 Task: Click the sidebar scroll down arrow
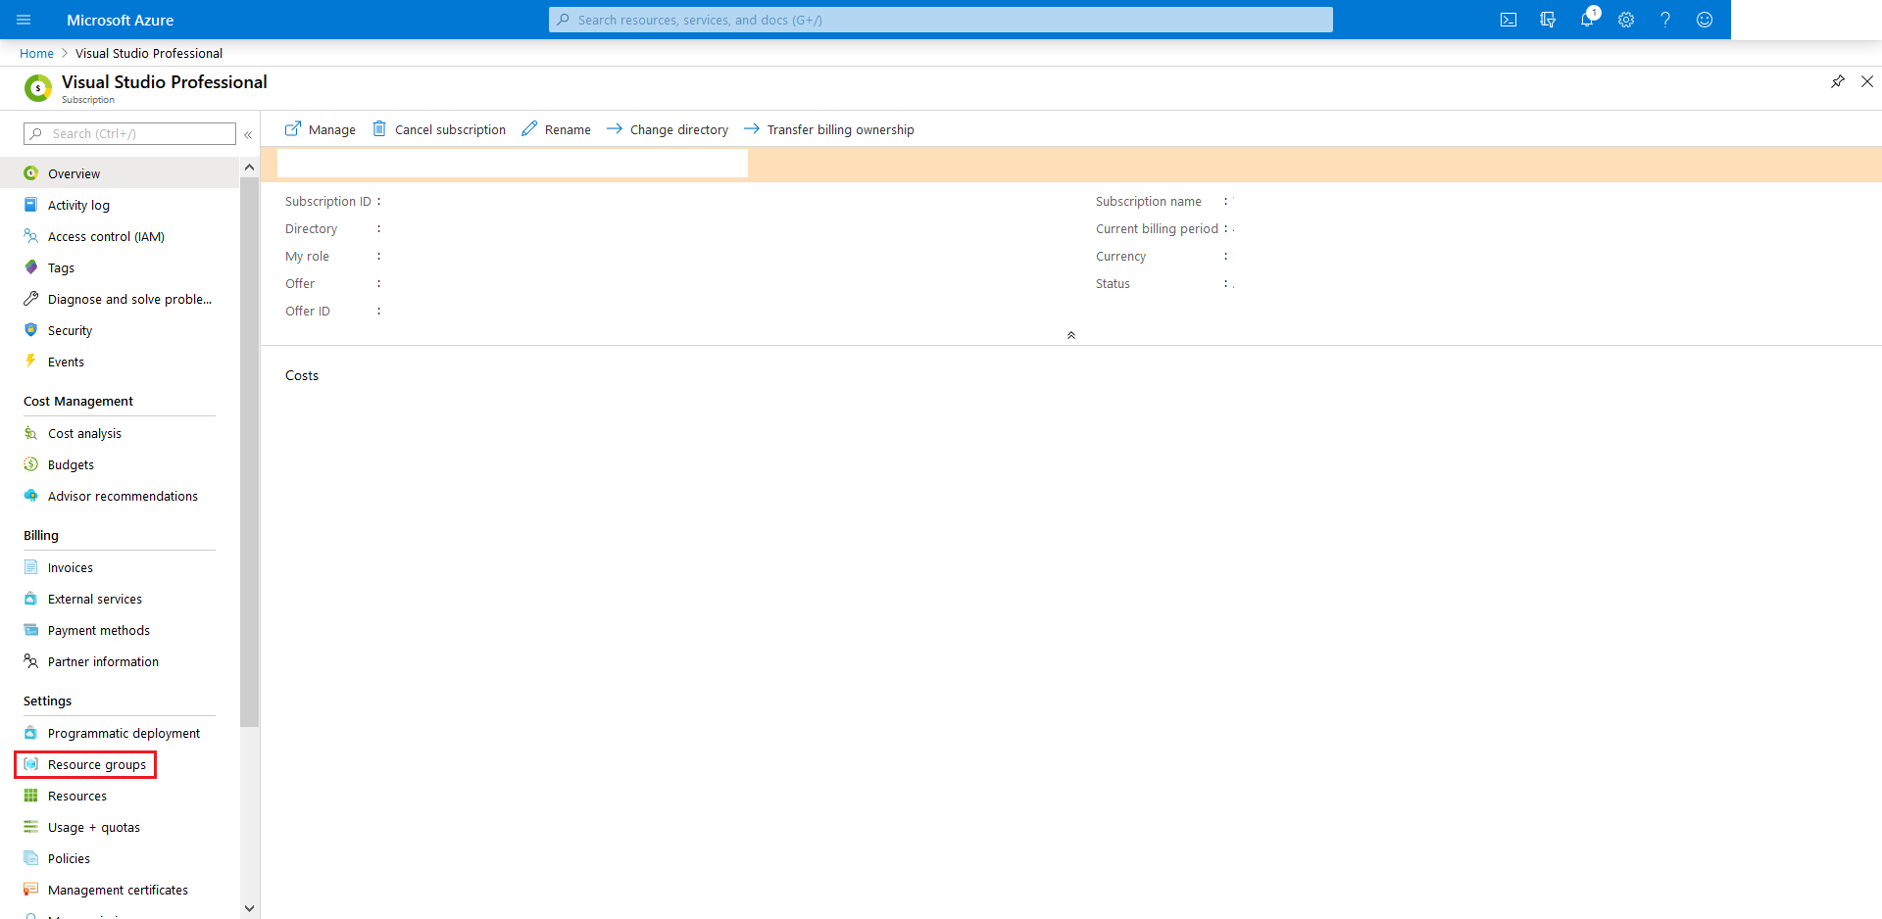point(249,908)
